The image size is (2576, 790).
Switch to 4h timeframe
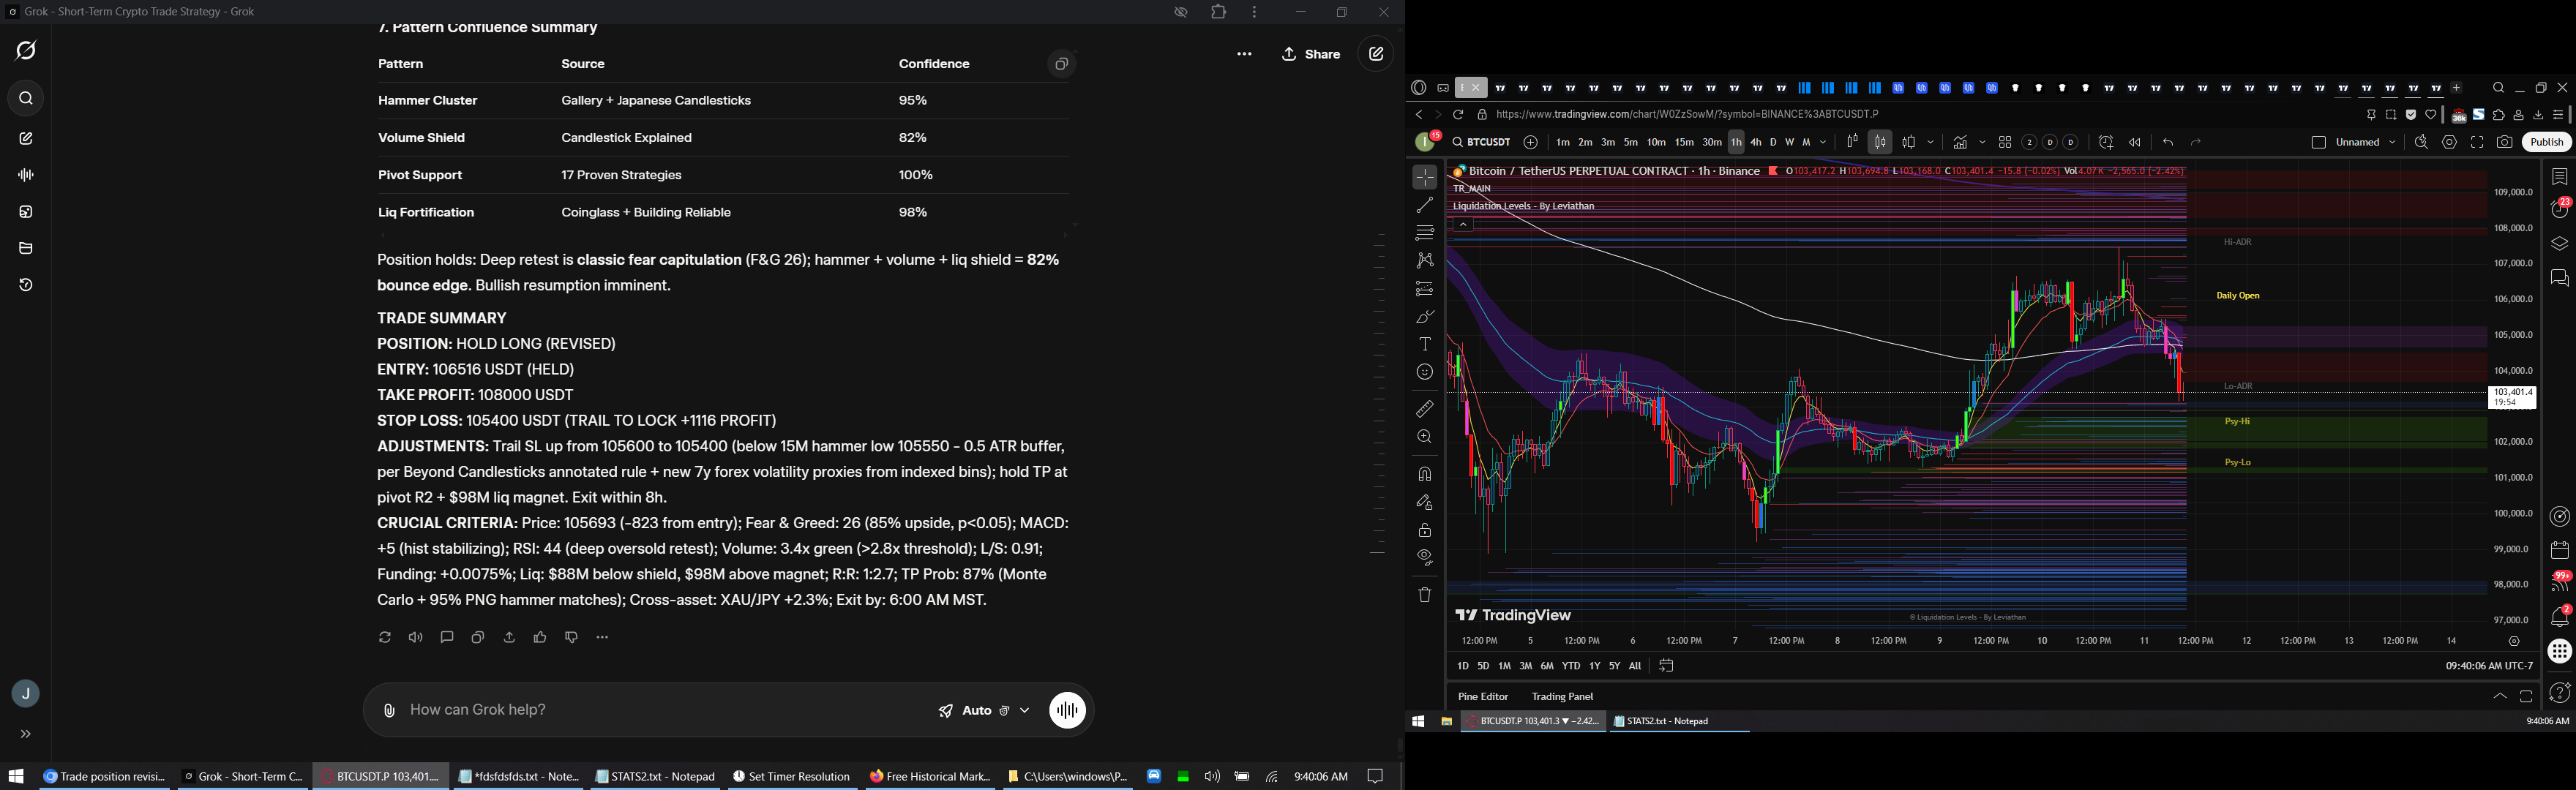coord(1755,143)
